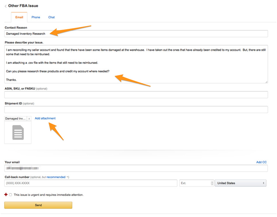Switch to the Phone tab
Viewport: 277px width, 217px height.
[x=36, y=17]
